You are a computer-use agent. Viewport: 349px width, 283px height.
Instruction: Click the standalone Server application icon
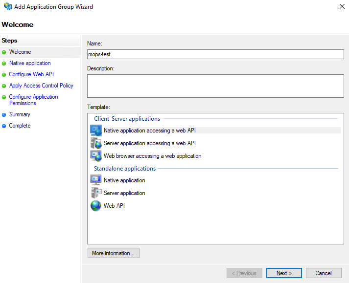click(95, 193)
